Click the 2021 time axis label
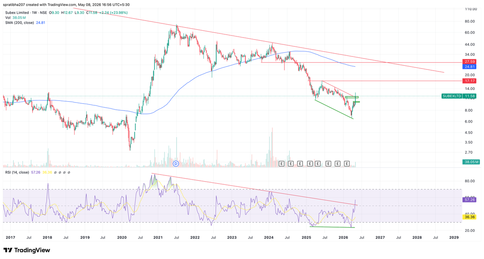 (158, 238)
